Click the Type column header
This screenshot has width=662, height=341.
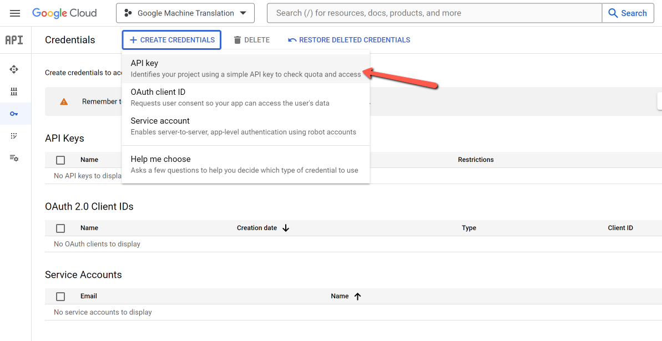[469, 228]
